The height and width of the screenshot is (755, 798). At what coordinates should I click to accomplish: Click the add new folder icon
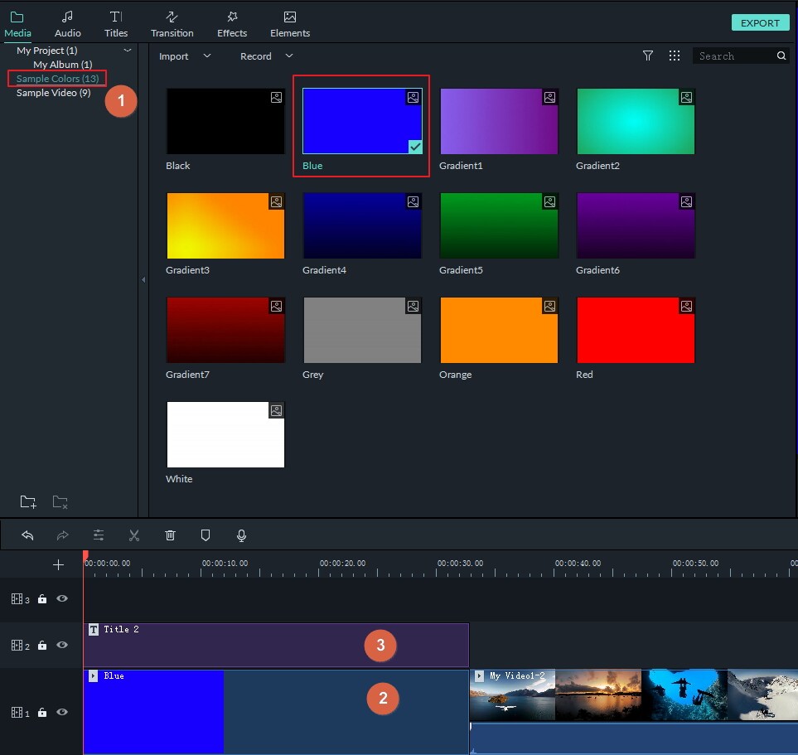[x=28, y=502]
